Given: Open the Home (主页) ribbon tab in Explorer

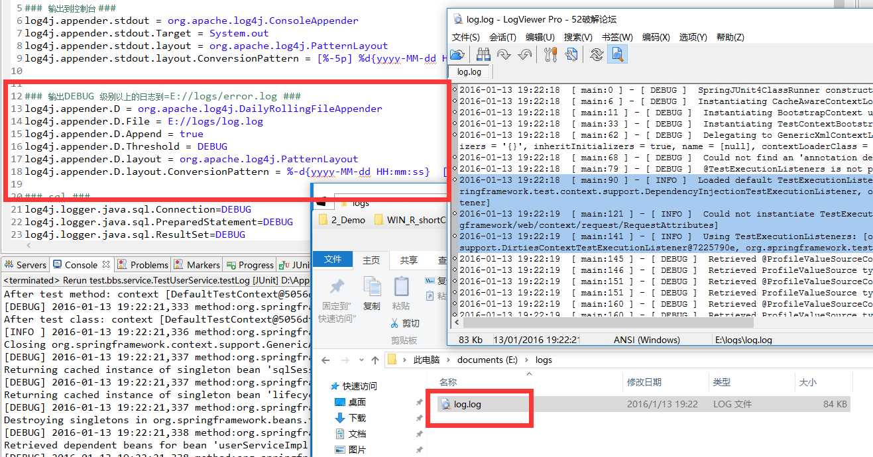Looking at the screenshot, I should click(371, 260).
